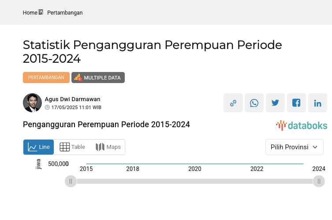
Task: Open the Pertambangan breadcrumb link
Action: (x=65, y=13)
